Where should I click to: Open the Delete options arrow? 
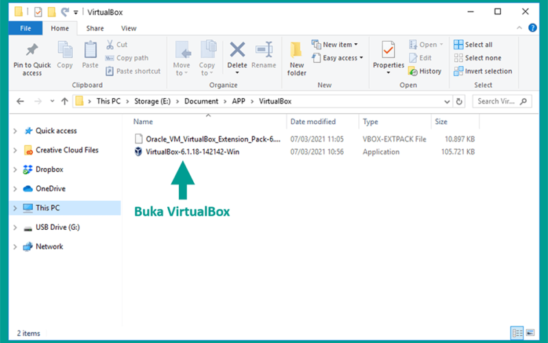click(237, 73)
